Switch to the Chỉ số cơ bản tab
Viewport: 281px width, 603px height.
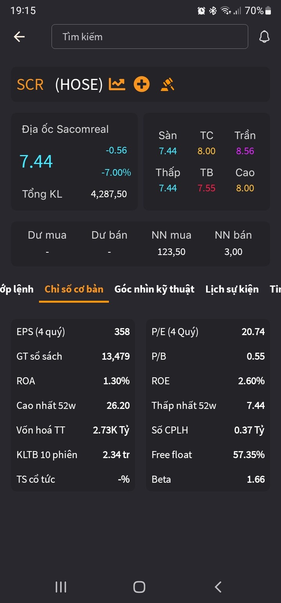pyautogui.click(x=74, y=289)
